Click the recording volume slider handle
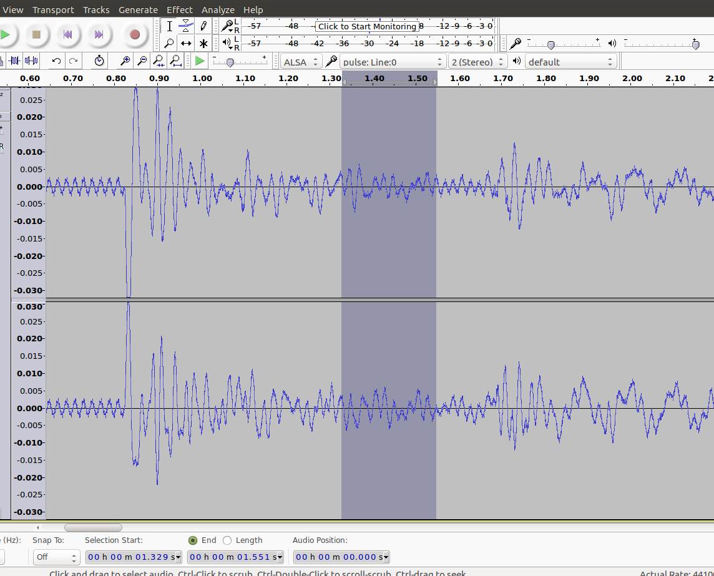This screenshot has width=714, height=576. (x=550, y=45)
